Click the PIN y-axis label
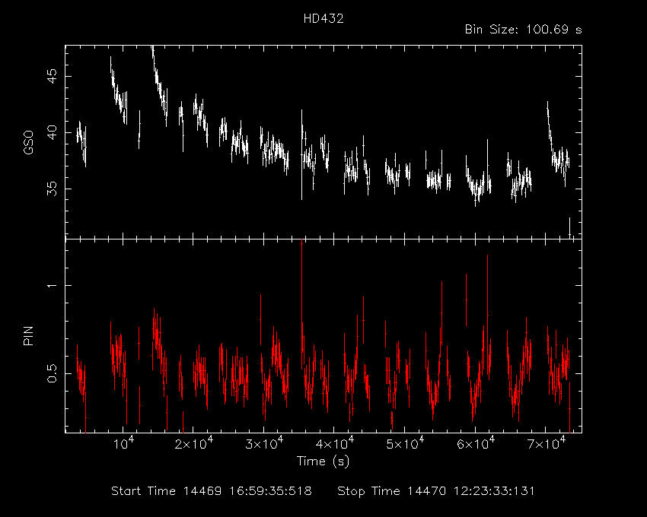 [x=28, y=335]
